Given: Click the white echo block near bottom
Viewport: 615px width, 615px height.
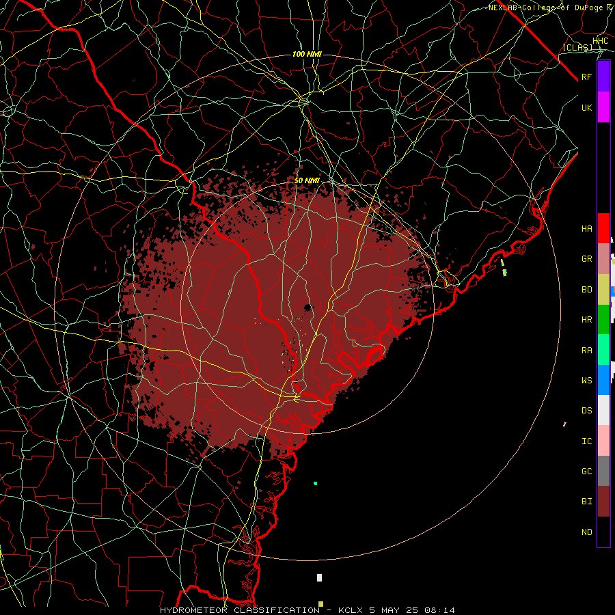Looking at the screenshot, I should (319, 577).
